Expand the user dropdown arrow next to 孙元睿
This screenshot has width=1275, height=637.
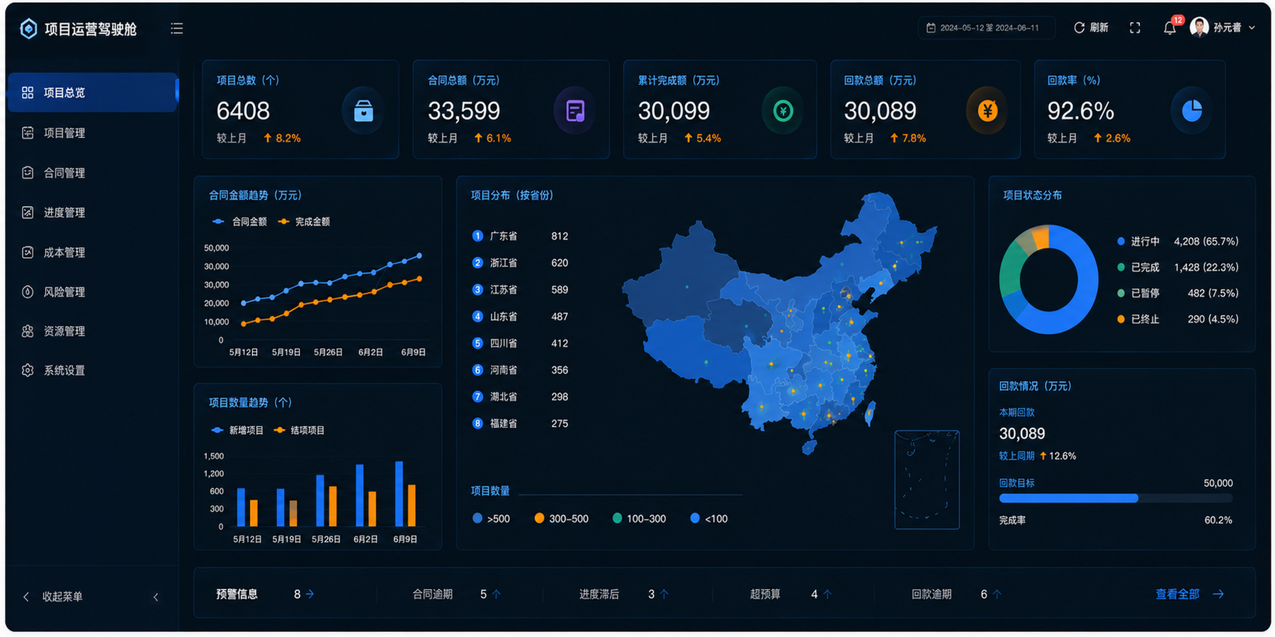click(1252, 28)
